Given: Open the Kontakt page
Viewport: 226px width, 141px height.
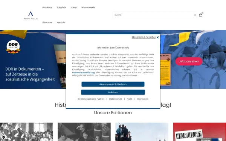Looking at the screenshot, I should pos(61,23).
